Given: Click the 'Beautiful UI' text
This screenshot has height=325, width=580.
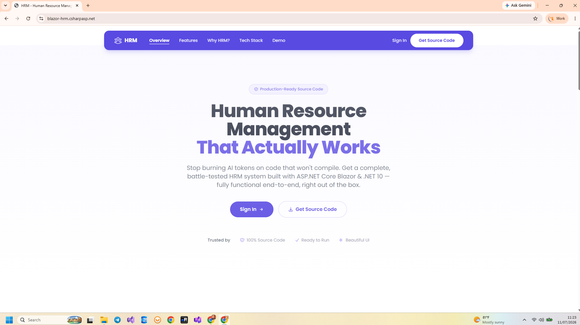Looking at the screenshot, I should click(x=357, y=240).
